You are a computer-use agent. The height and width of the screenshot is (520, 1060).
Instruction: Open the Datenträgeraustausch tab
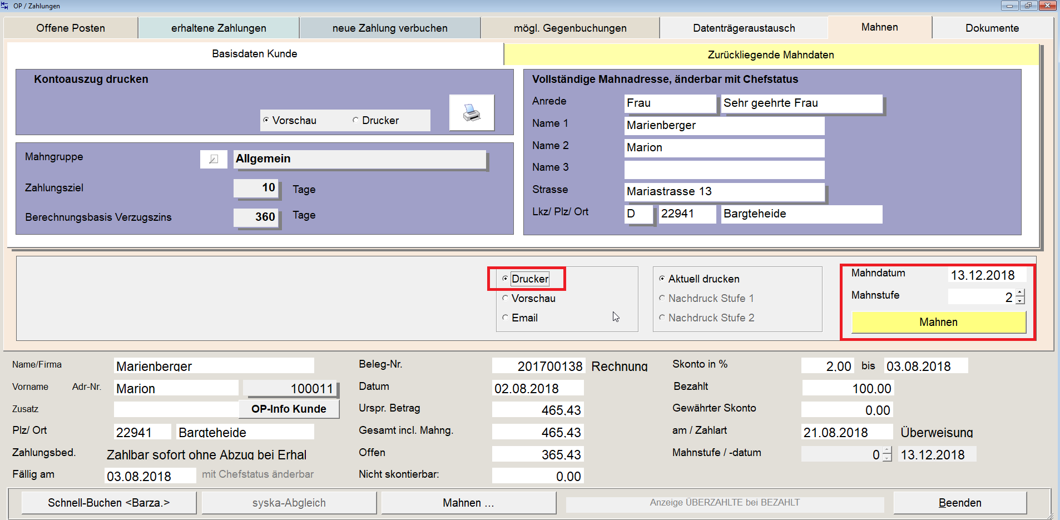coord(744,28)
